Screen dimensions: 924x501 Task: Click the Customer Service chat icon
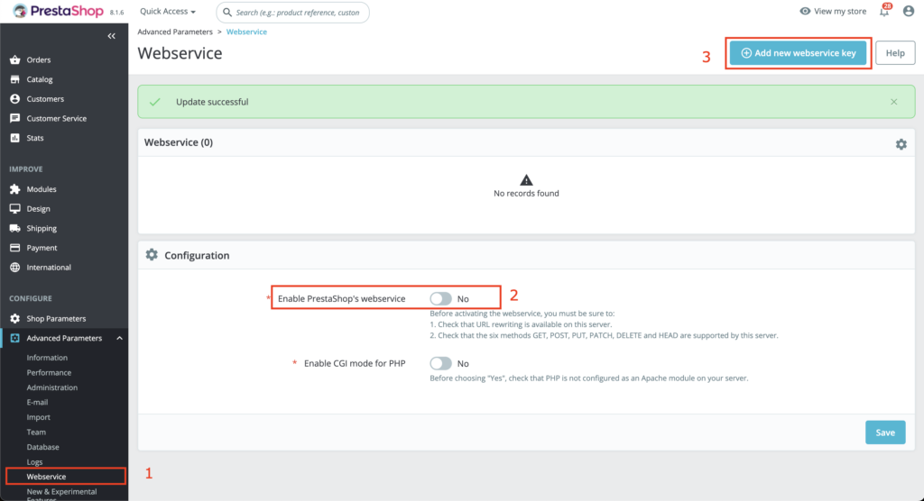[x=14, y=118]
